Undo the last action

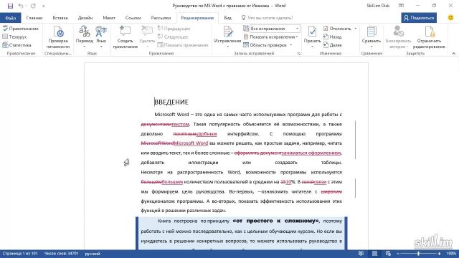(x=21, y=6)
